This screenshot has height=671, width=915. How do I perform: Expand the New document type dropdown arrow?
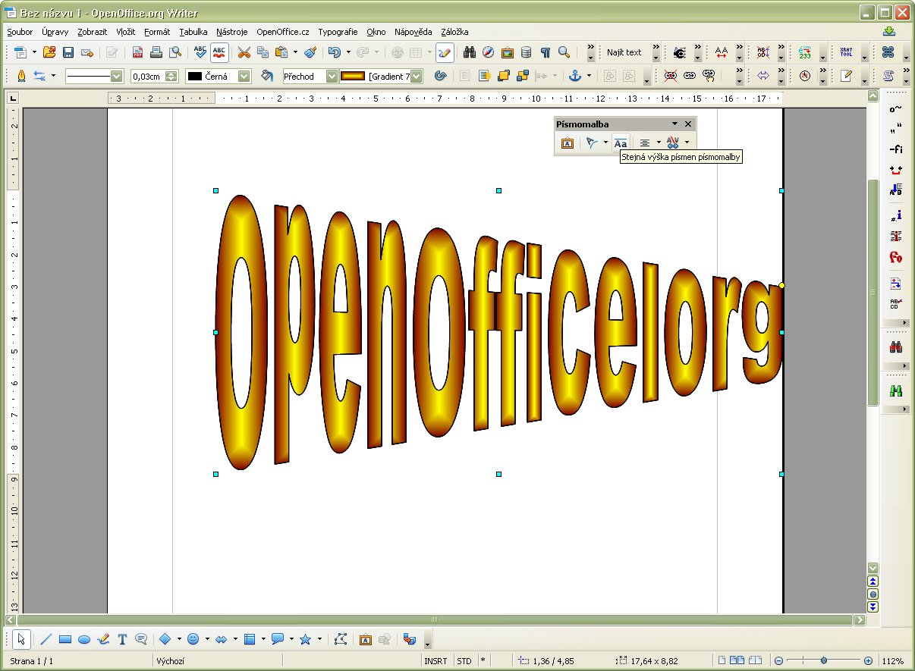(34, 52)
